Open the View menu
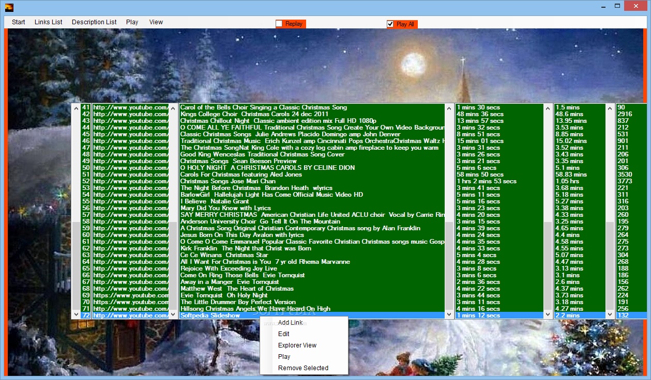The height and width of the screenshot is (380, 651). tap(156, 22)
